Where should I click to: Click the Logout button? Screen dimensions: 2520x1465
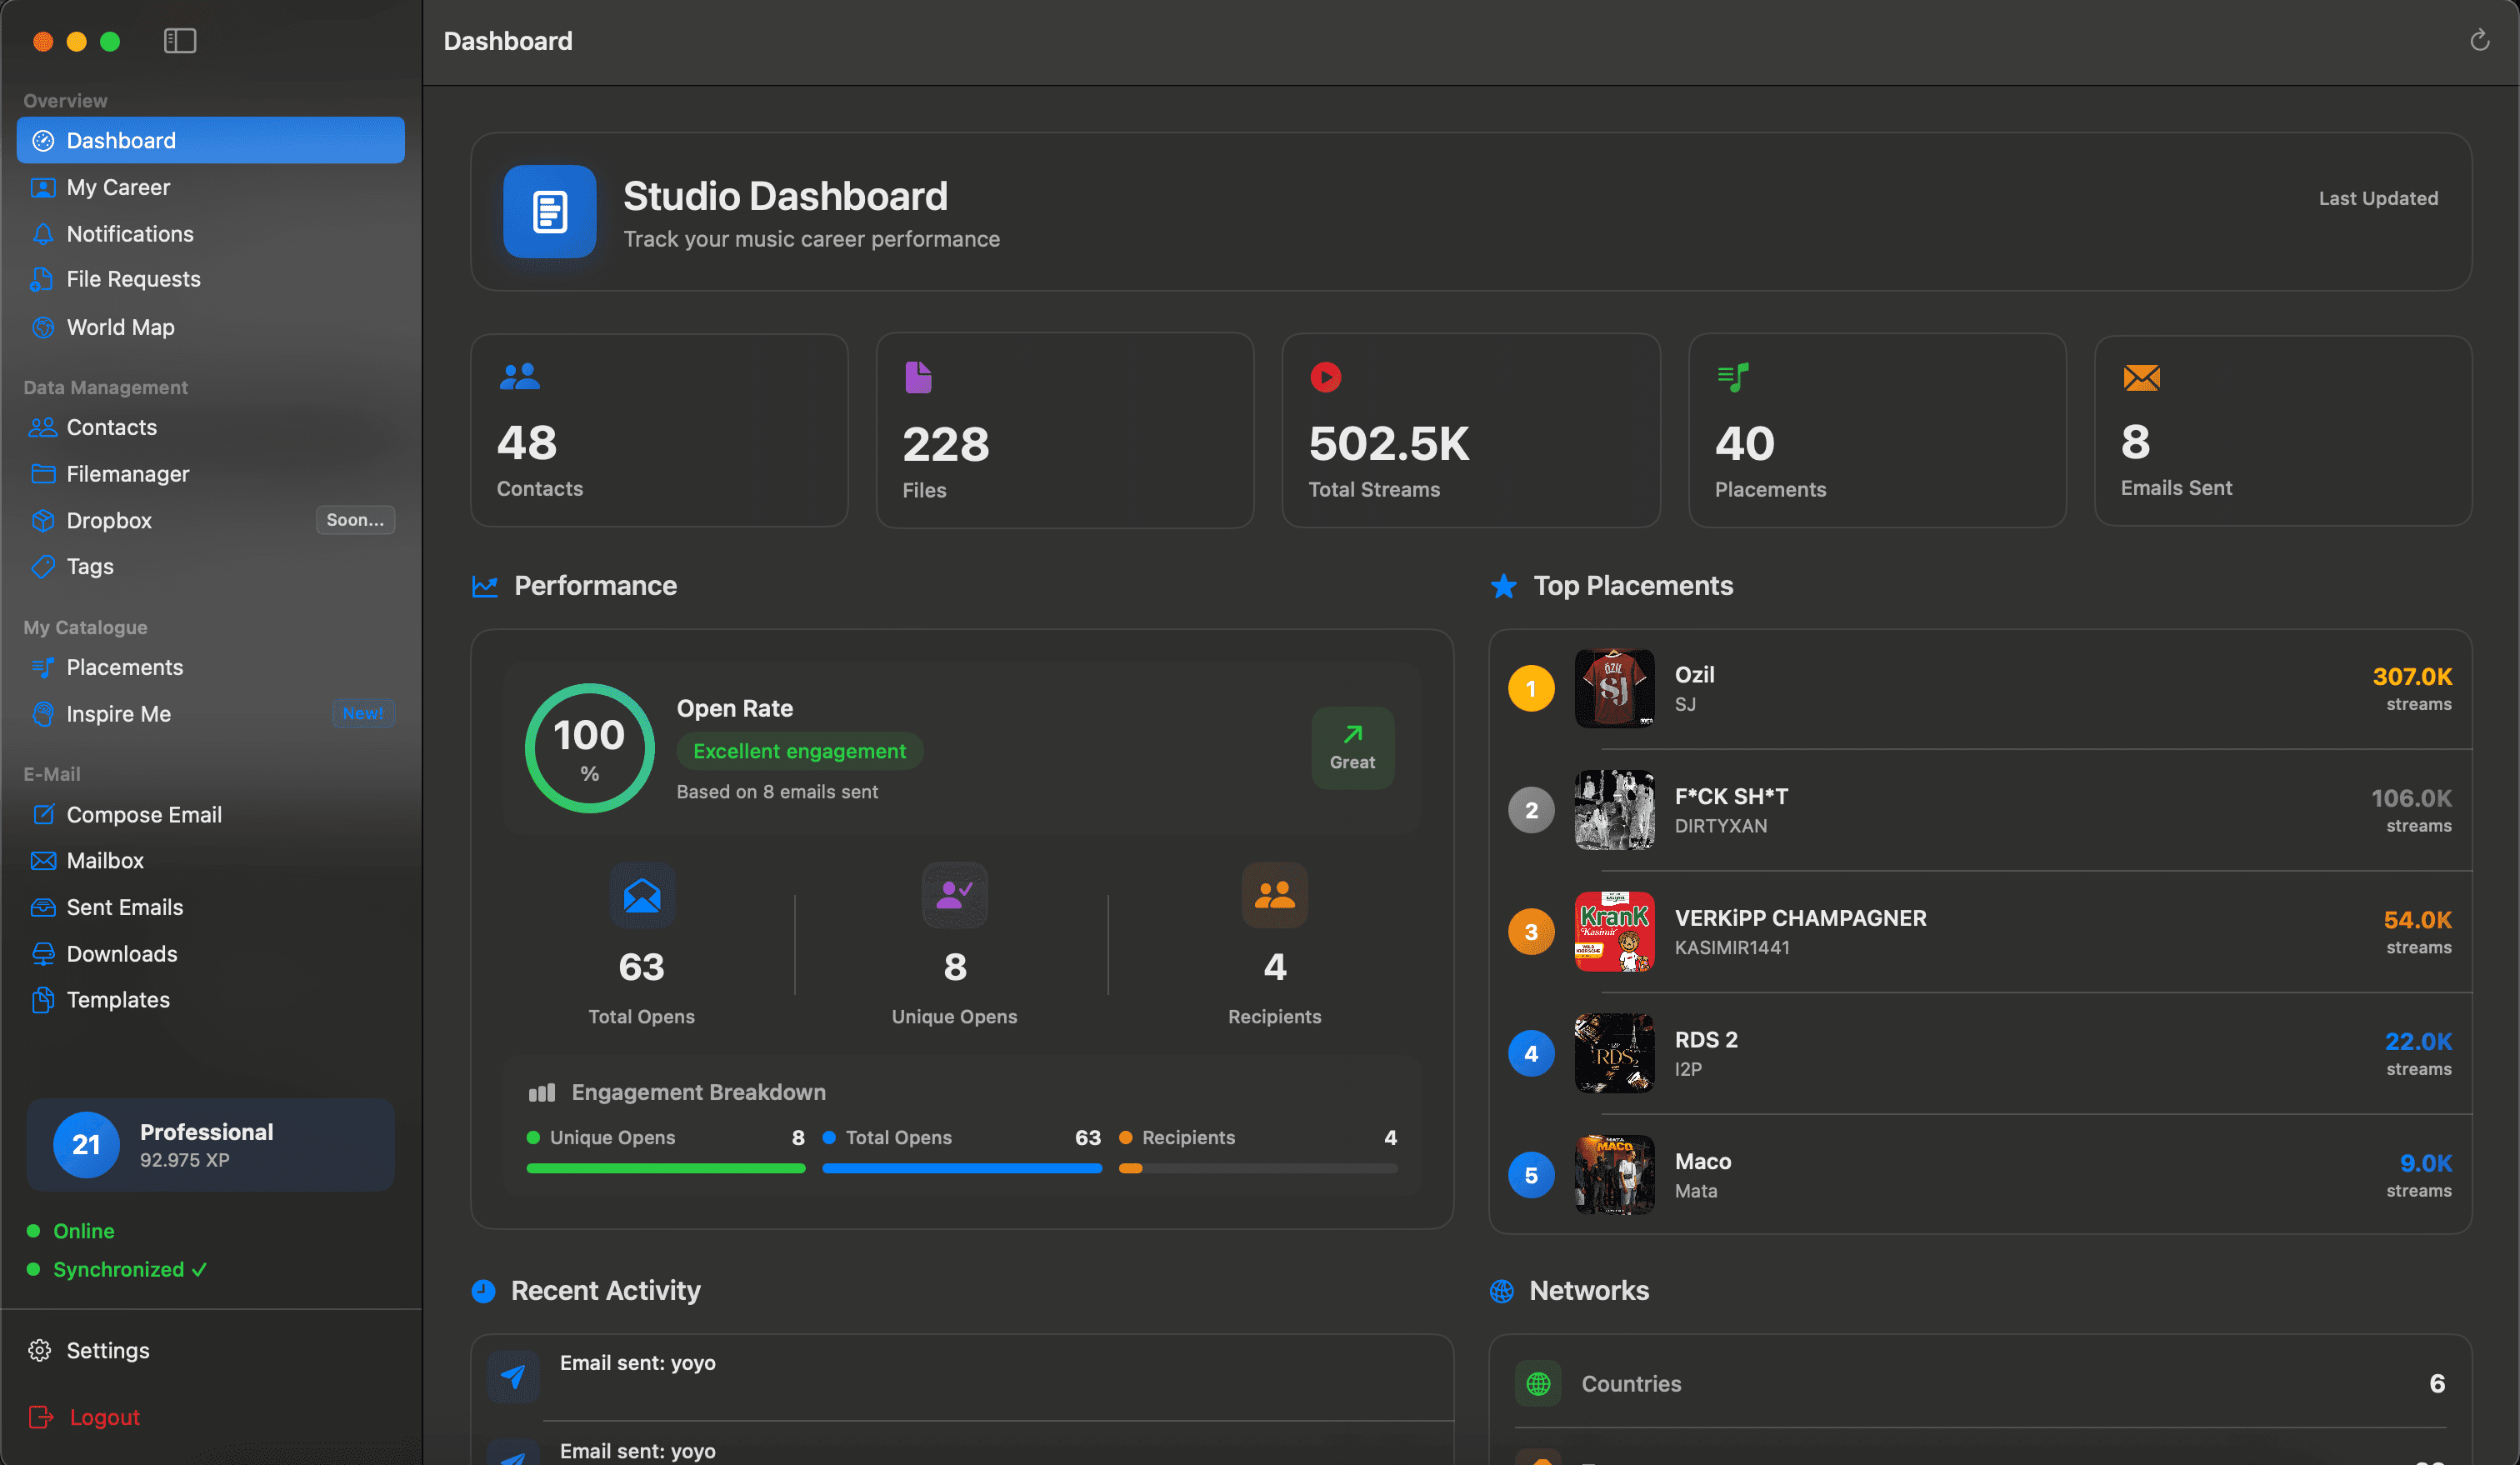104,1416
